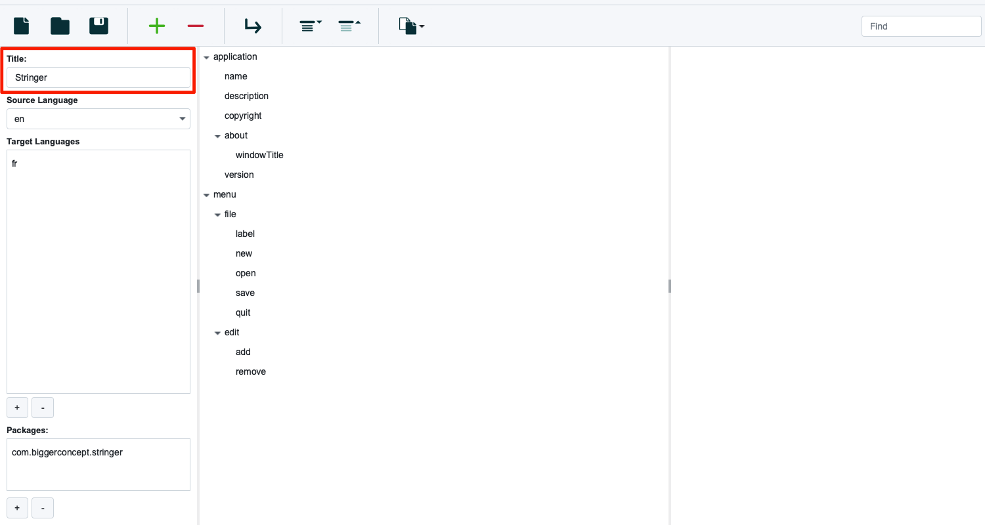Collapse the about tree node
Viewport: 985px width, 525px height.
pyautogui.click(x=217, y=136)
